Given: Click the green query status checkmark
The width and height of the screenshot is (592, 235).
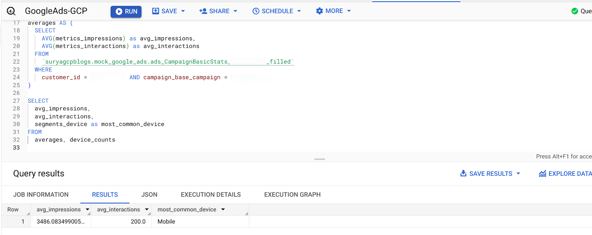Looking at the screenshot, I should [575, 11].
